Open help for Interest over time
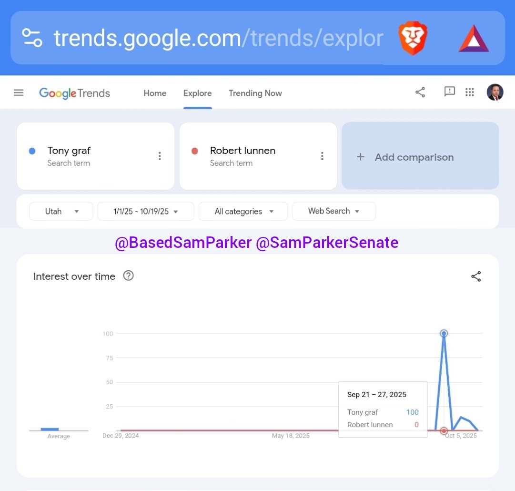 (128, 276)
